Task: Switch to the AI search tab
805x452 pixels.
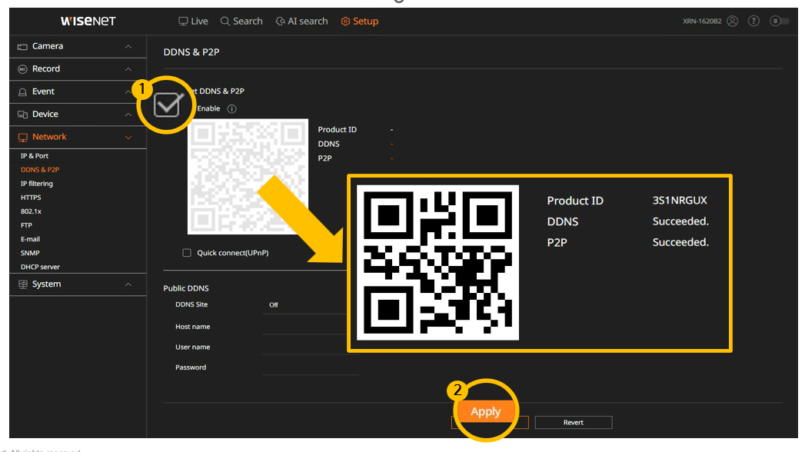Action: point(301,22)
